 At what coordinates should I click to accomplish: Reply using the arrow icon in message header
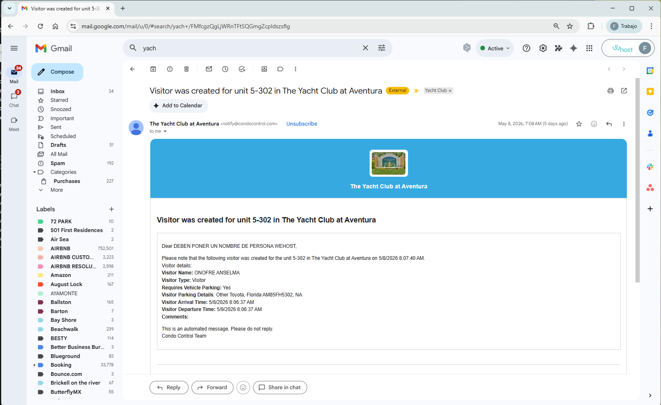click(x=609, y=124)
